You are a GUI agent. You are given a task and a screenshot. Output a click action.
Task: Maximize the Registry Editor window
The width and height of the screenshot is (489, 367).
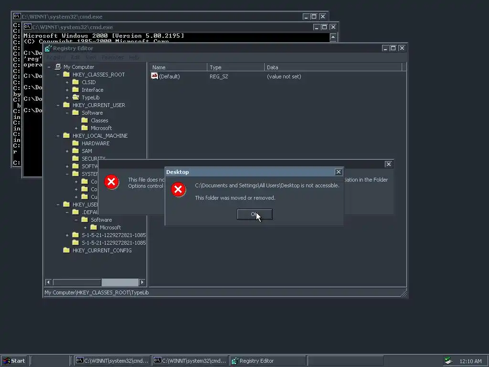[393, 48]
